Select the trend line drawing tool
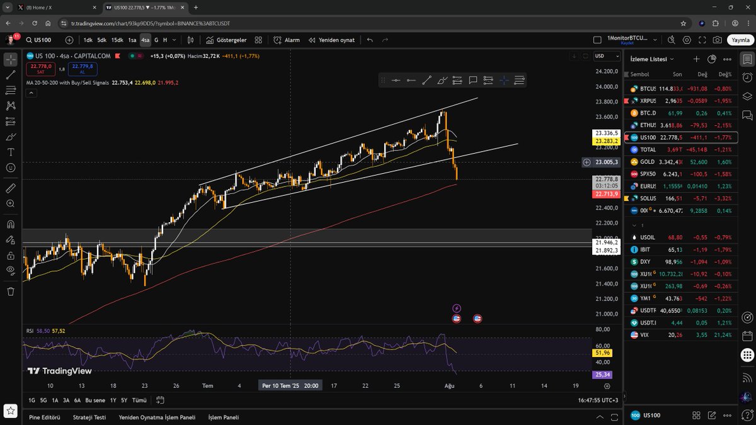The image size is (756, 425). pos(11,75)
